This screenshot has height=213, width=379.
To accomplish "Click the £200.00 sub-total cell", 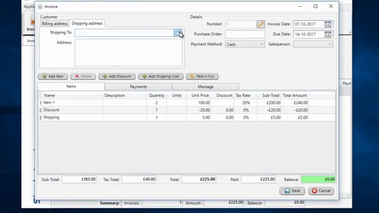I will [269, 103].
